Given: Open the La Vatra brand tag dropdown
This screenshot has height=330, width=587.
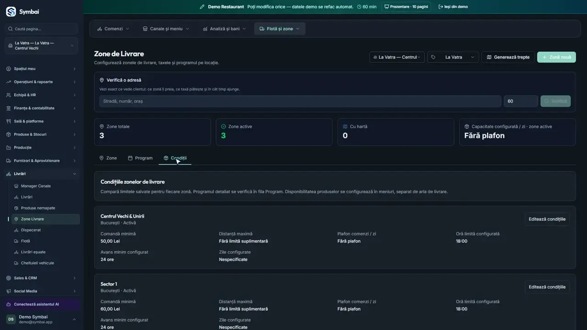Looking at the screenshot, I should coord(453,57).
